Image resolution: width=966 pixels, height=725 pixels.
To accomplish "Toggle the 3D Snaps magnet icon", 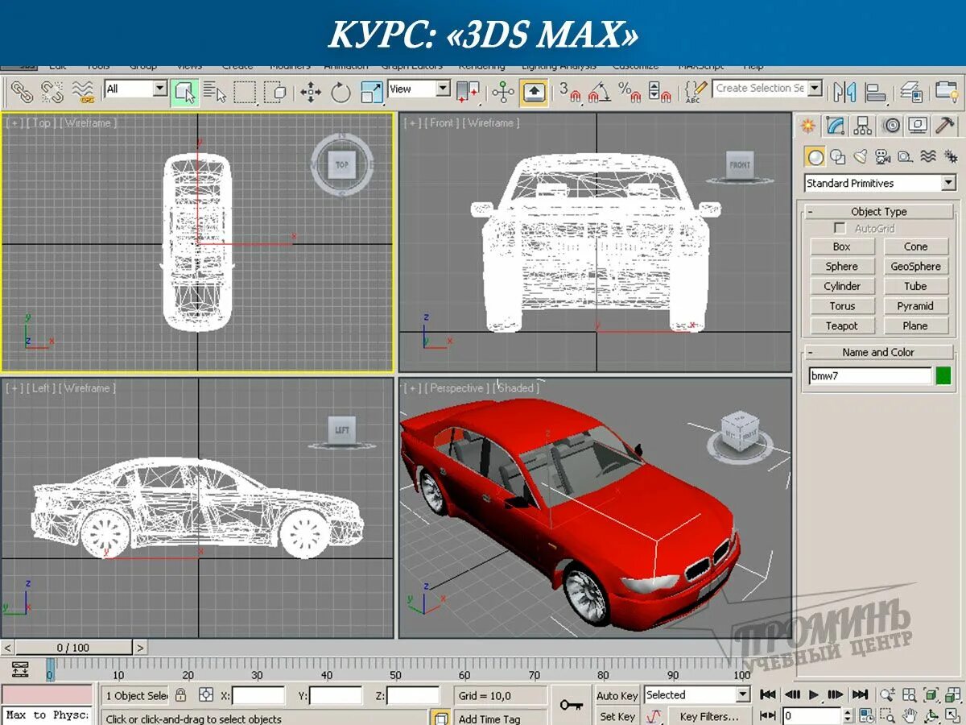I will [x=570, y=92].
